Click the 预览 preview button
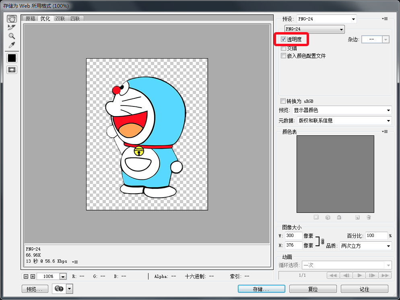 (x=35, y=289)
